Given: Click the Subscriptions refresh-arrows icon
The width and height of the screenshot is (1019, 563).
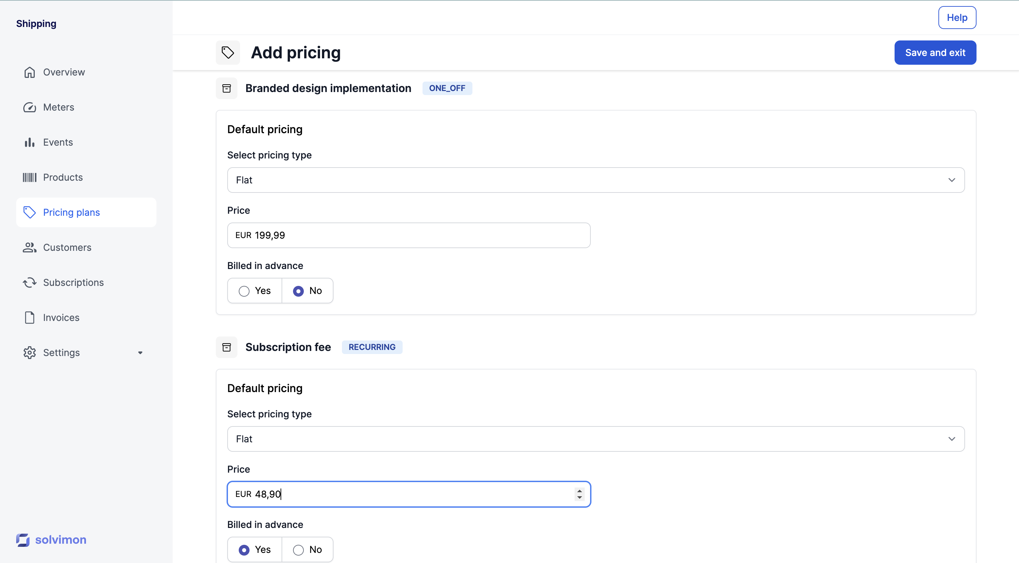Looking at the screenshot, I should click(29, 283).
